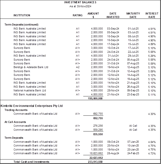This screenshot has width=161, height=164.
Task: Click the 23-Sep-25 maturity date
Action: point(133,94)
